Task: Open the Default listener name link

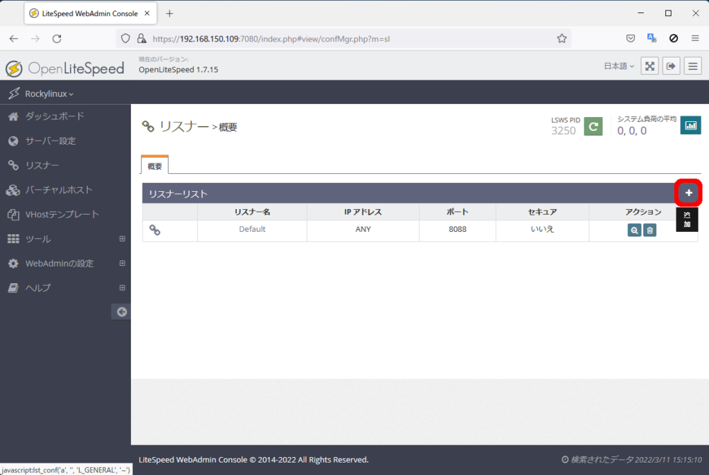Action: (252, 229)
